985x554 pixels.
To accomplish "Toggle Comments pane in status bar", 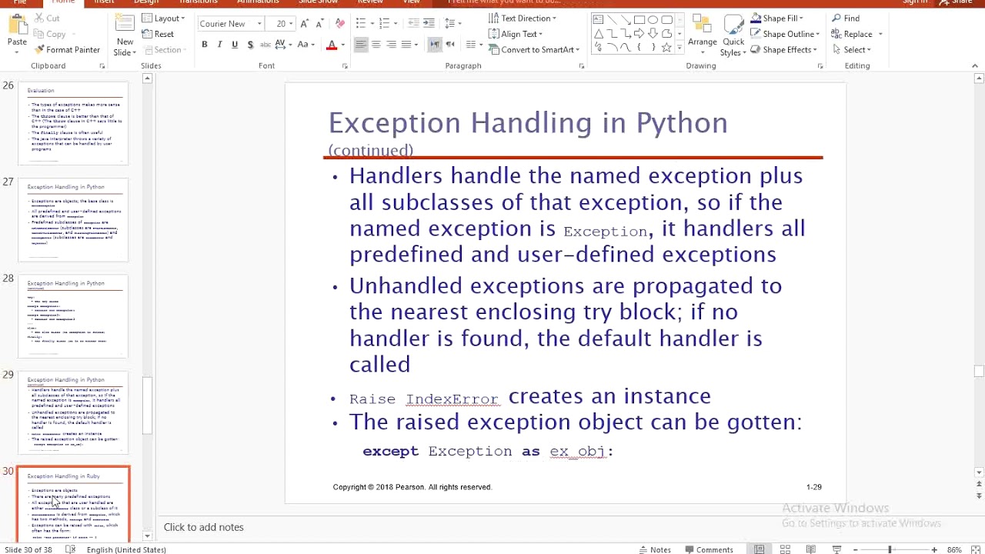I will [x=708, y=549].
